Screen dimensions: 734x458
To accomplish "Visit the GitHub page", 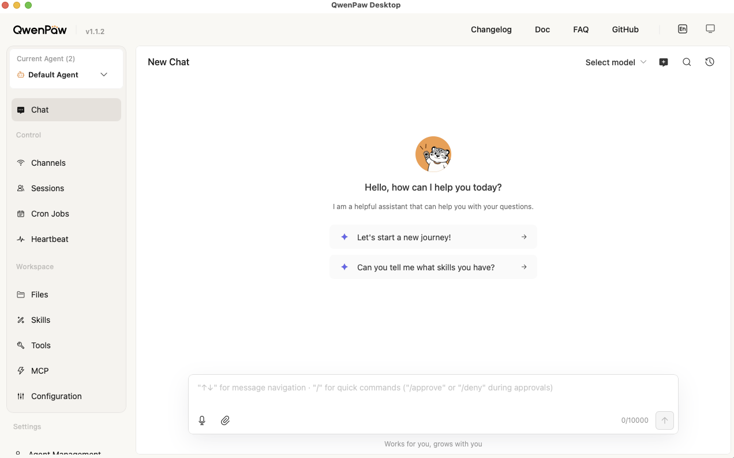I will tap(625, 29).
